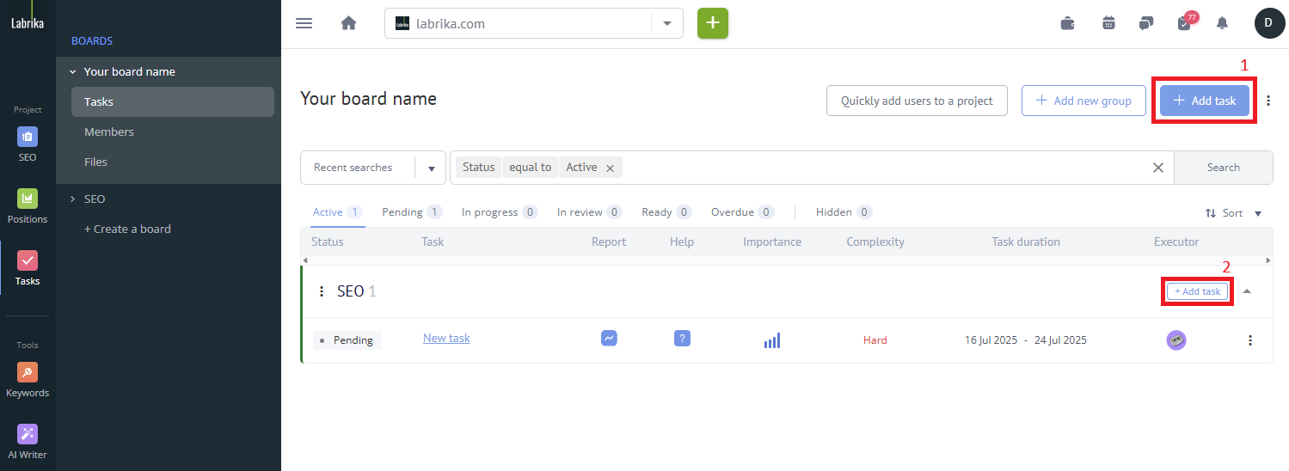Expand the labrika.com project dropdown
Image resolution: width=1289 pixels, height=471 pixels.
tap(667, 24)
